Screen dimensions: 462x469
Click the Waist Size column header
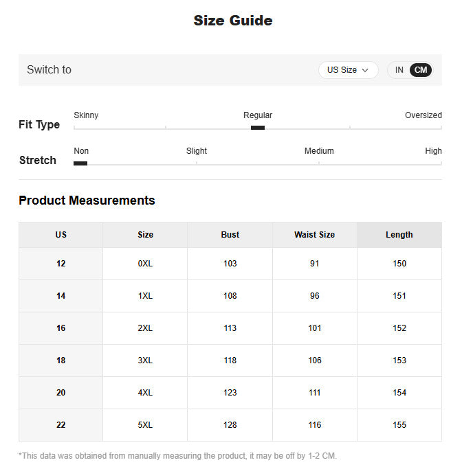coord(314,235)
